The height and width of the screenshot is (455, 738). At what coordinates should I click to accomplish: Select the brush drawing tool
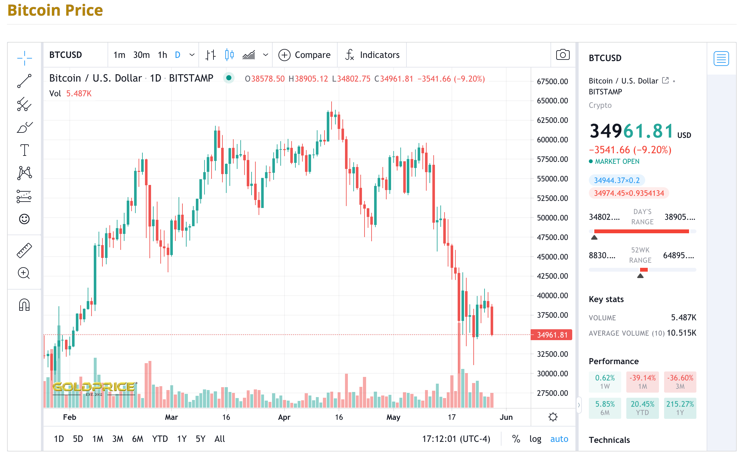[24, 127]
